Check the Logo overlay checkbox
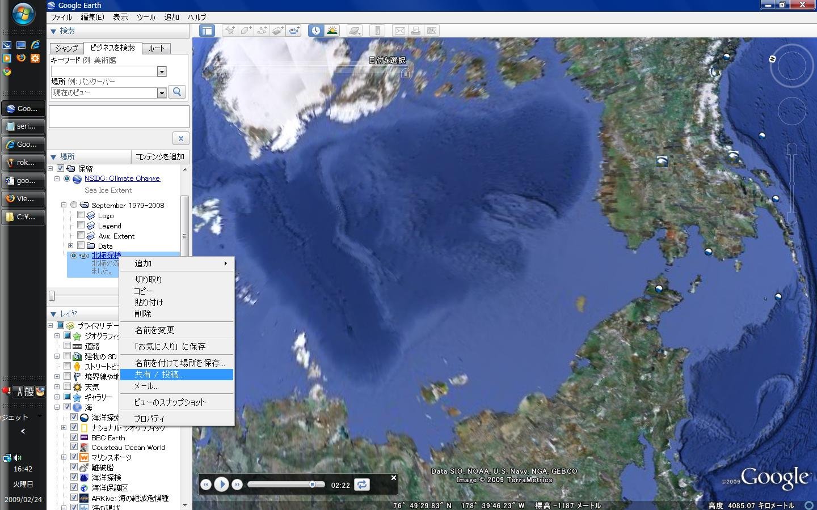Viewport: 817px width, 510px height. click(x=81, y=215)
